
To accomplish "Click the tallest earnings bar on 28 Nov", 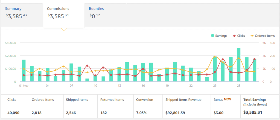I will tap(238, 65).
